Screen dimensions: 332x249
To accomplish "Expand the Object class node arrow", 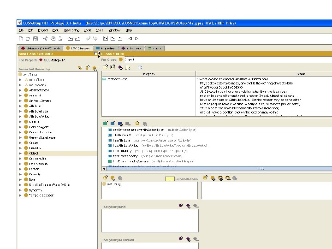I will 20,153.
